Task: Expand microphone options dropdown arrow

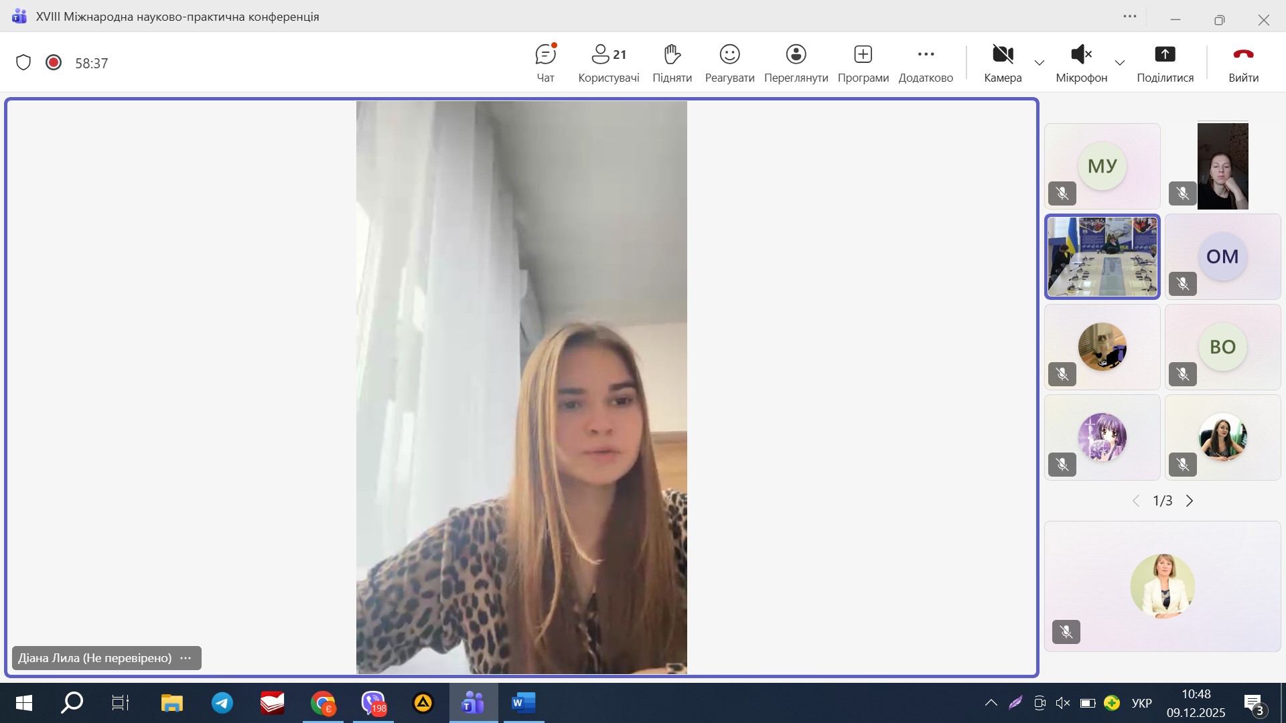Action: [x=1119, y=63]
